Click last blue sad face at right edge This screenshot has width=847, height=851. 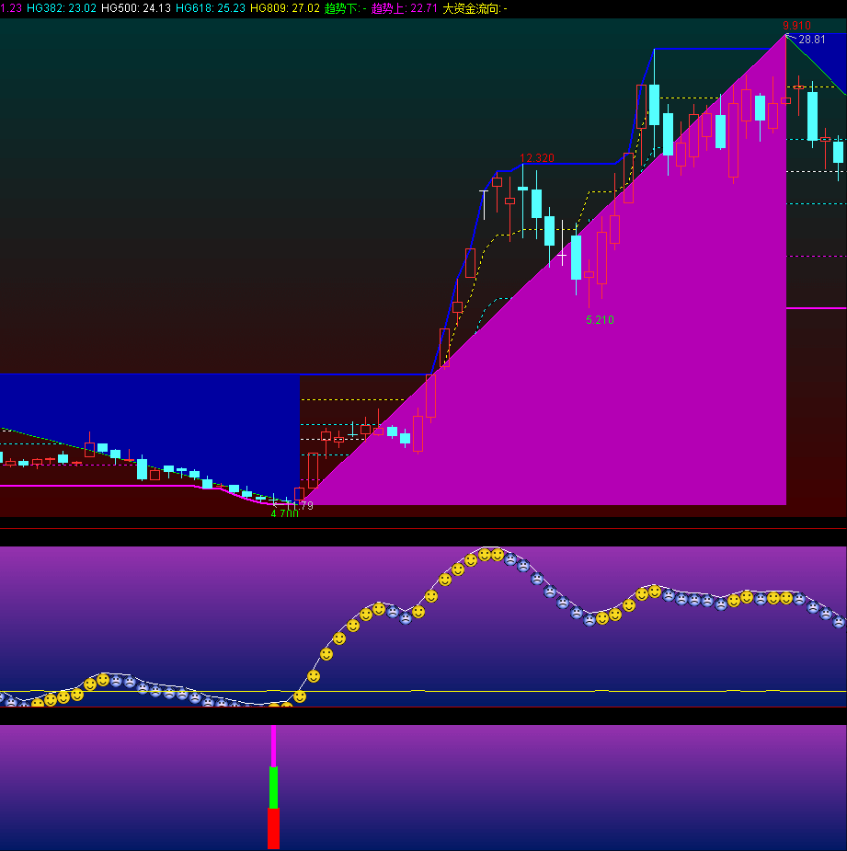(839, 622)
